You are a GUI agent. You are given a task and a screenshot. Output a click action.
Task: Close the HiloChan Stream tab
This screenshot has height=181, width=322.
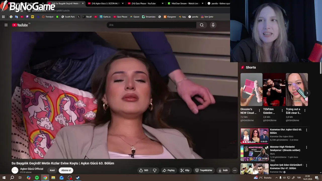[203, 4]
